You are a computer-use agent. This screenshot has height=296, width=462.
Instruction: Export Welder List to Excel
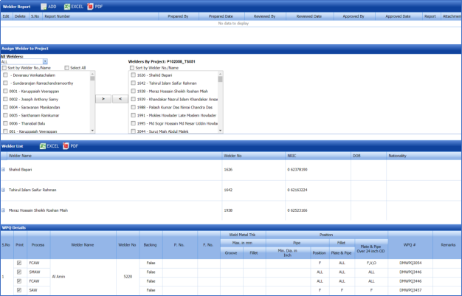tap(49, 146)
